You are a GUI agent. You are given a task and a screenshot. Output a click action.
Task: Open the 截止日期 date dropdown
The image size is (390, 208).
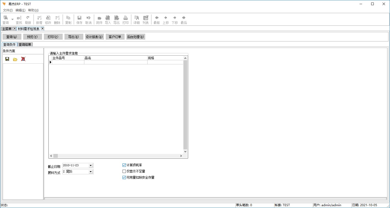click(x=91, y=166)
